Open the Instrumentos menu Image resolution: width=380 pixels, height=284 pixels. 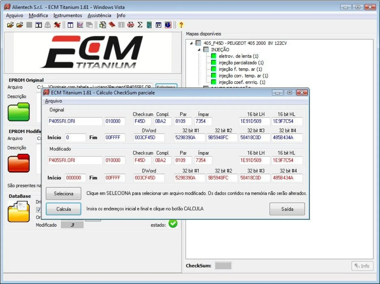(67, 16)
